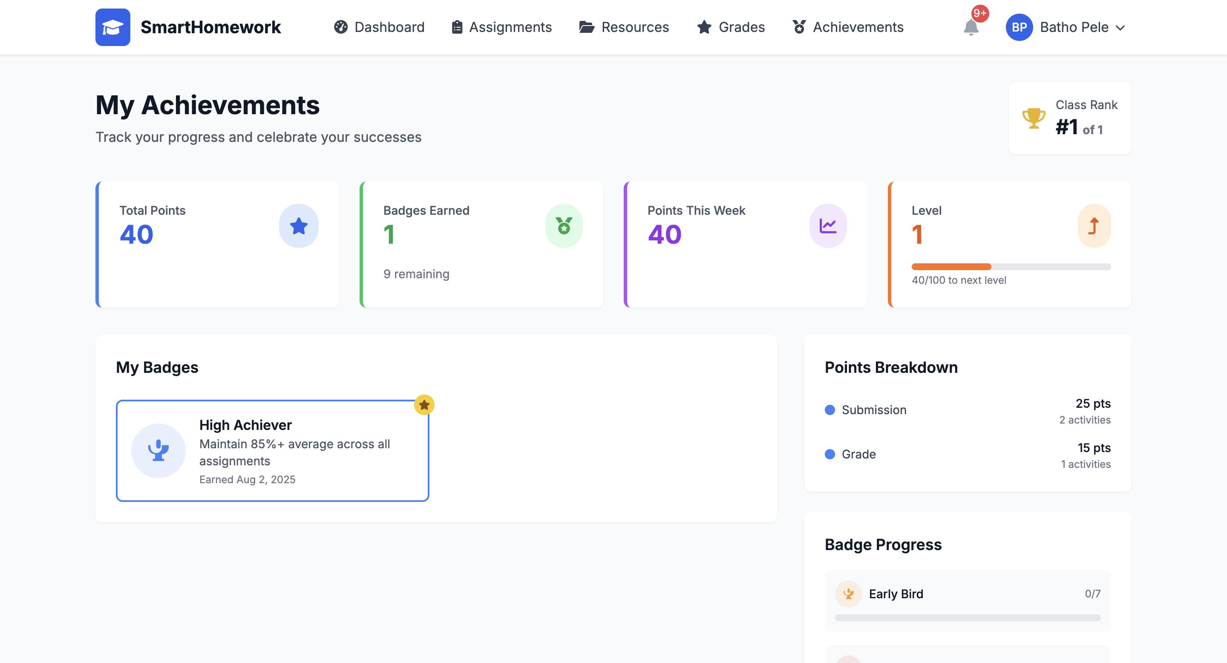
Task: Click the Early Bird badge icon
Action: 848,594
